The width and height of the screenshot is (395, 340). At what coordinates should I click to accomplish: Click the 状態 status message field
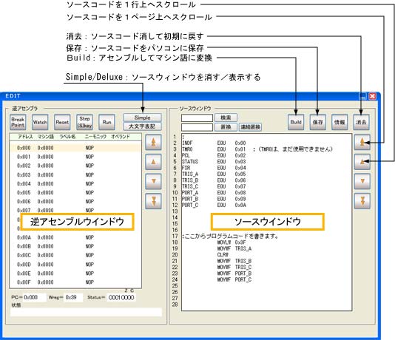[x=86, y=312]
